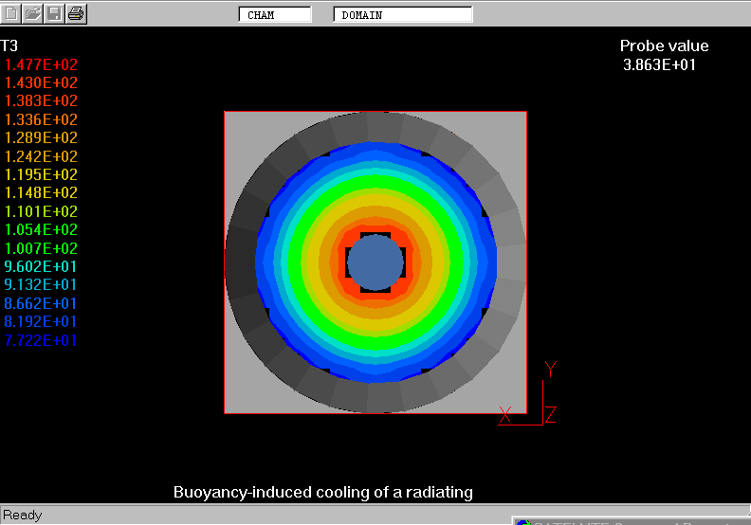Print the view using the printer icon

(x=76, y=13)
